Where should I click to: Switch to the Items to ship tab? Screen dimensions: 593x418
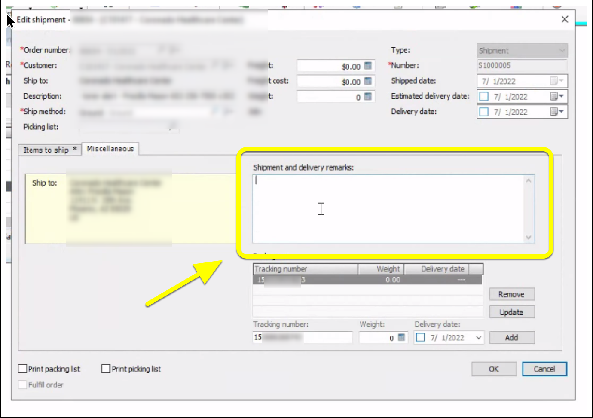(x=46, y=150)
